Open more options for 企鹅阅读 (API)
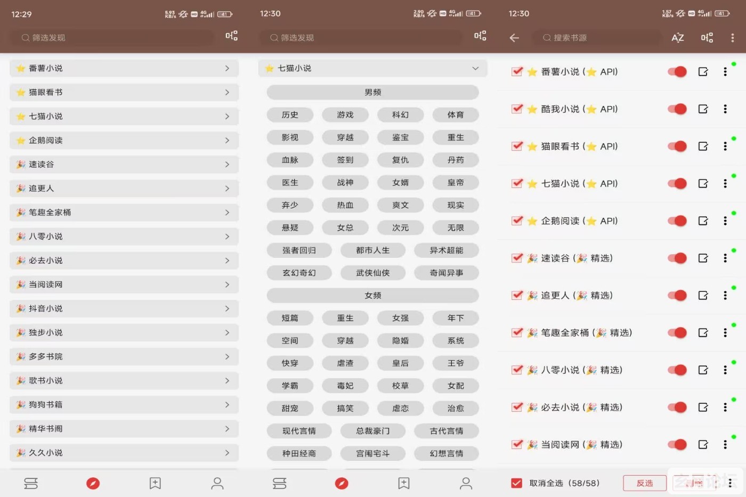Viewport: 746px width, 497px height. [x=725, y=221]
